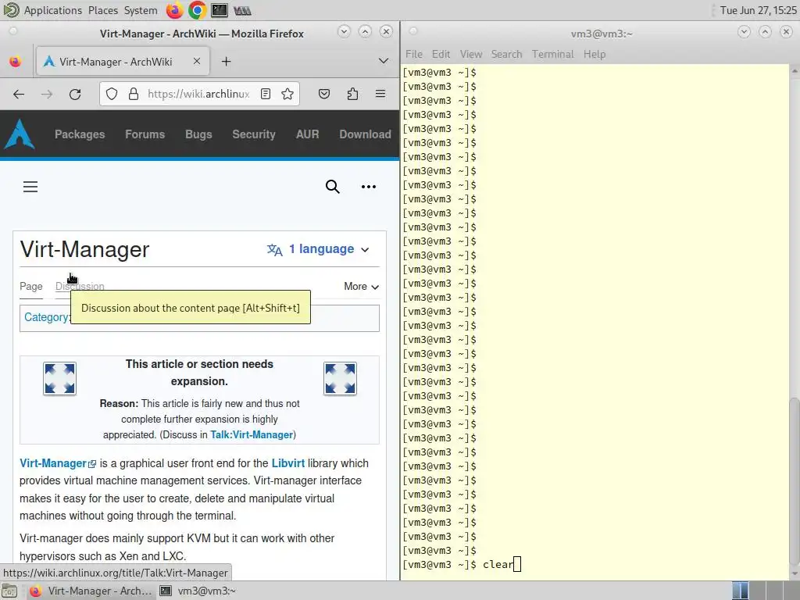Reload the Firefox page
Image resolution: width=800 pixels, height=600 pixels.
click(x=75, y=94)
